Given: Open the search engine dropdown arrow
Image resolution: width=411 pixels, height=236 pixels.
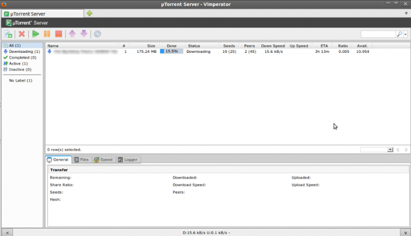Looking at the screenshot, I should click(x=406, y=34).
